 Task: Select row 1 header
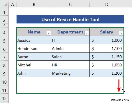click(x=4, y=11)
